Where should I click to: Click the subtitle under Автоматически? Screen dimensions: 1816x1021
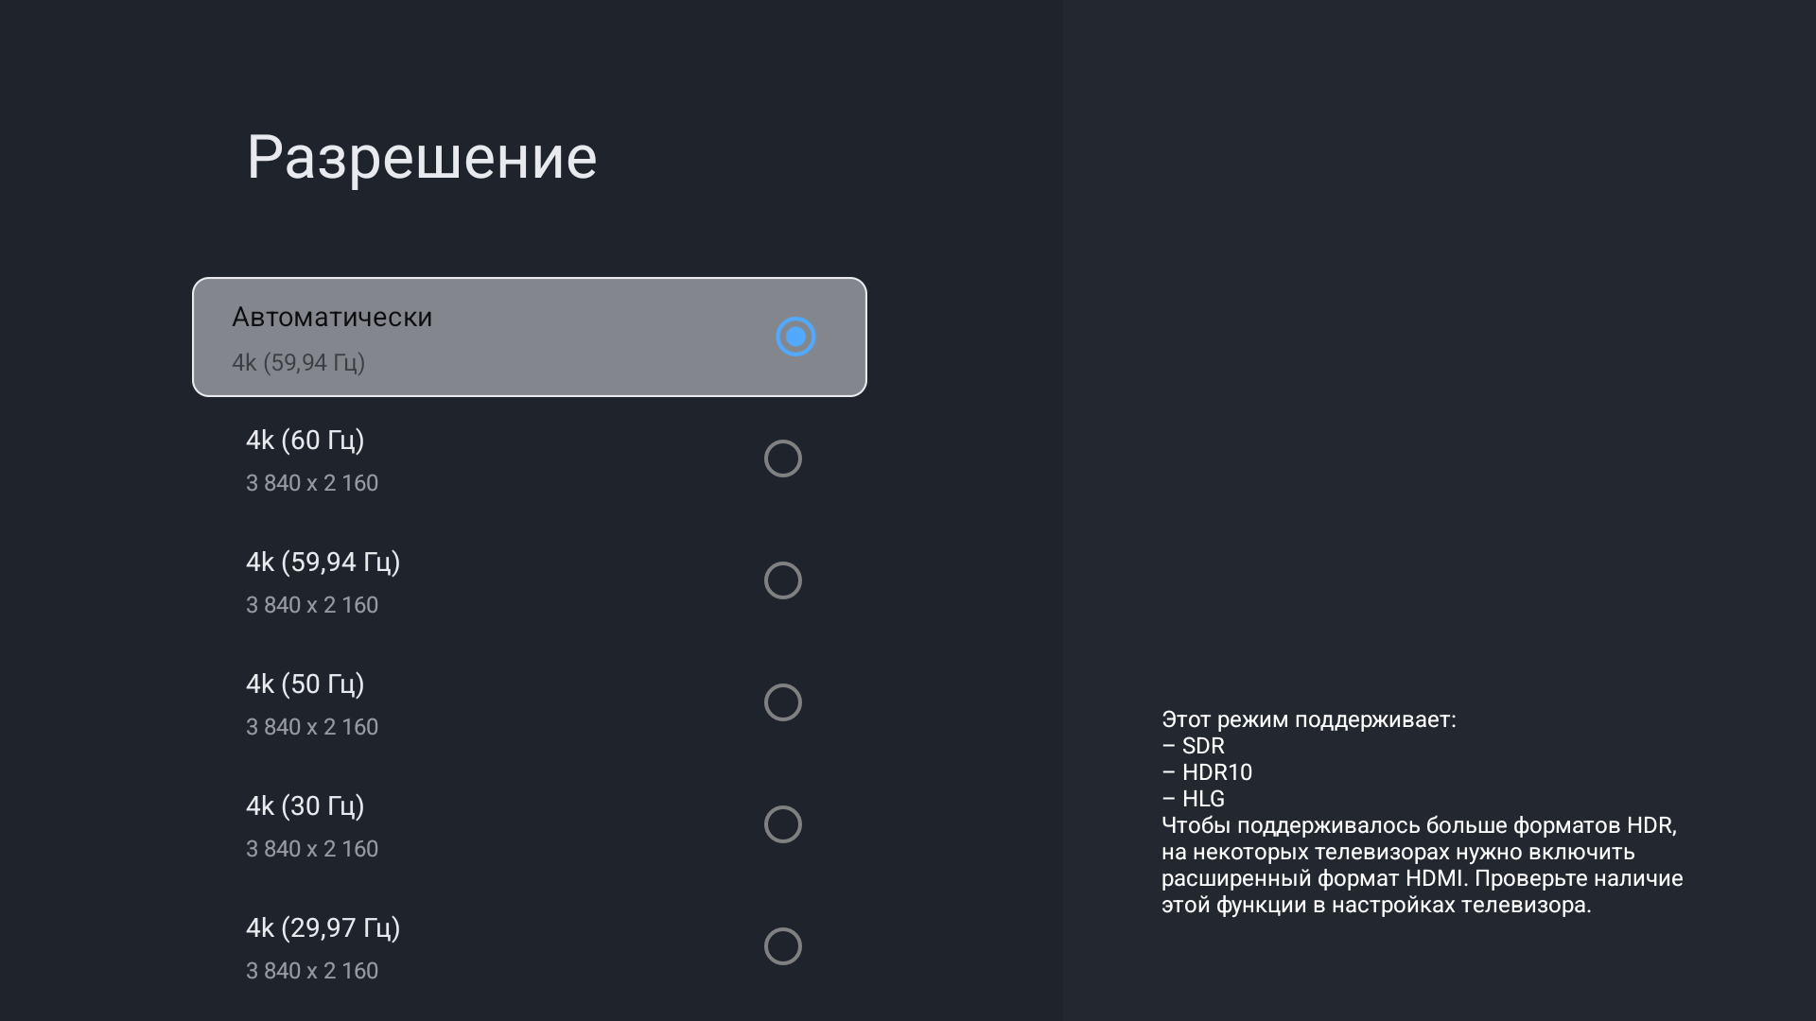coord(298,362)
